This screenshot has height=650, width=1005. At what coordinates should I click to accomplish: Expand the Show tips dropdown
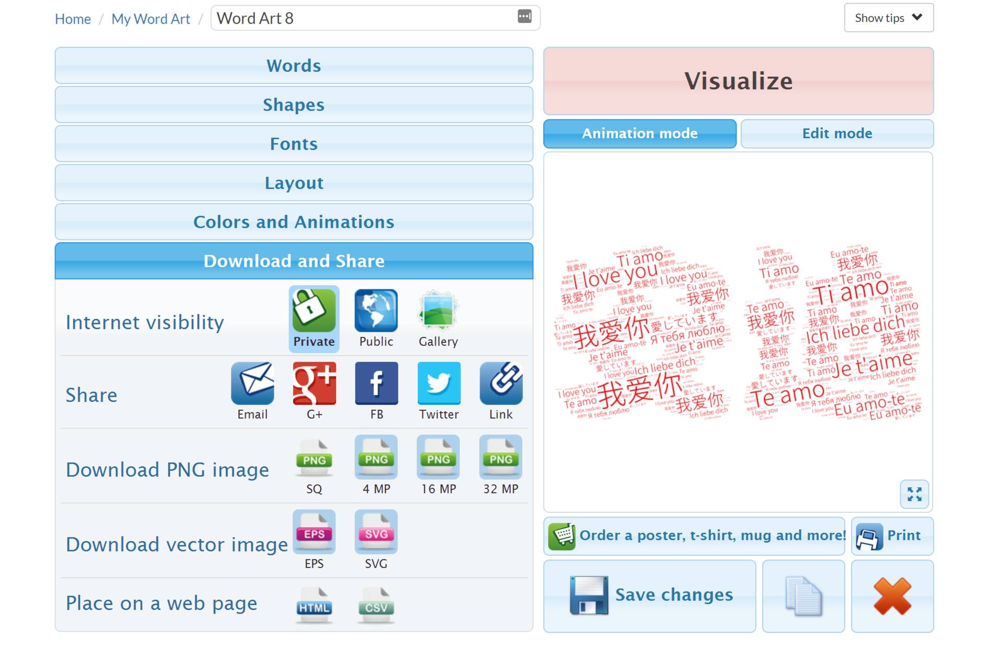pos(888,18)
